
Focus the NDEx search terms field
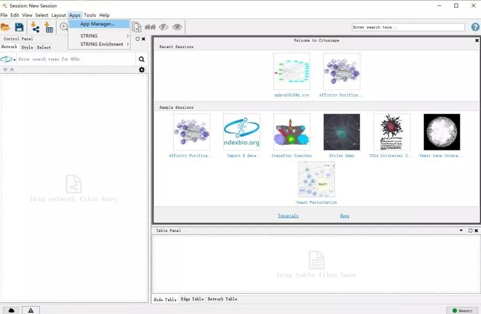[76, 59]
